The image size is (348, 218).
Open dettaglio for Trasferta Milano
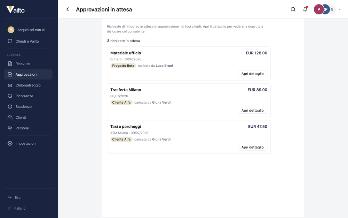tap(252, 110)
